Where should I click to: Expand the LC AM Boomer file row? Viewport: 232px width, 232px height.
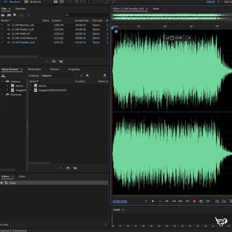point(2,25)
